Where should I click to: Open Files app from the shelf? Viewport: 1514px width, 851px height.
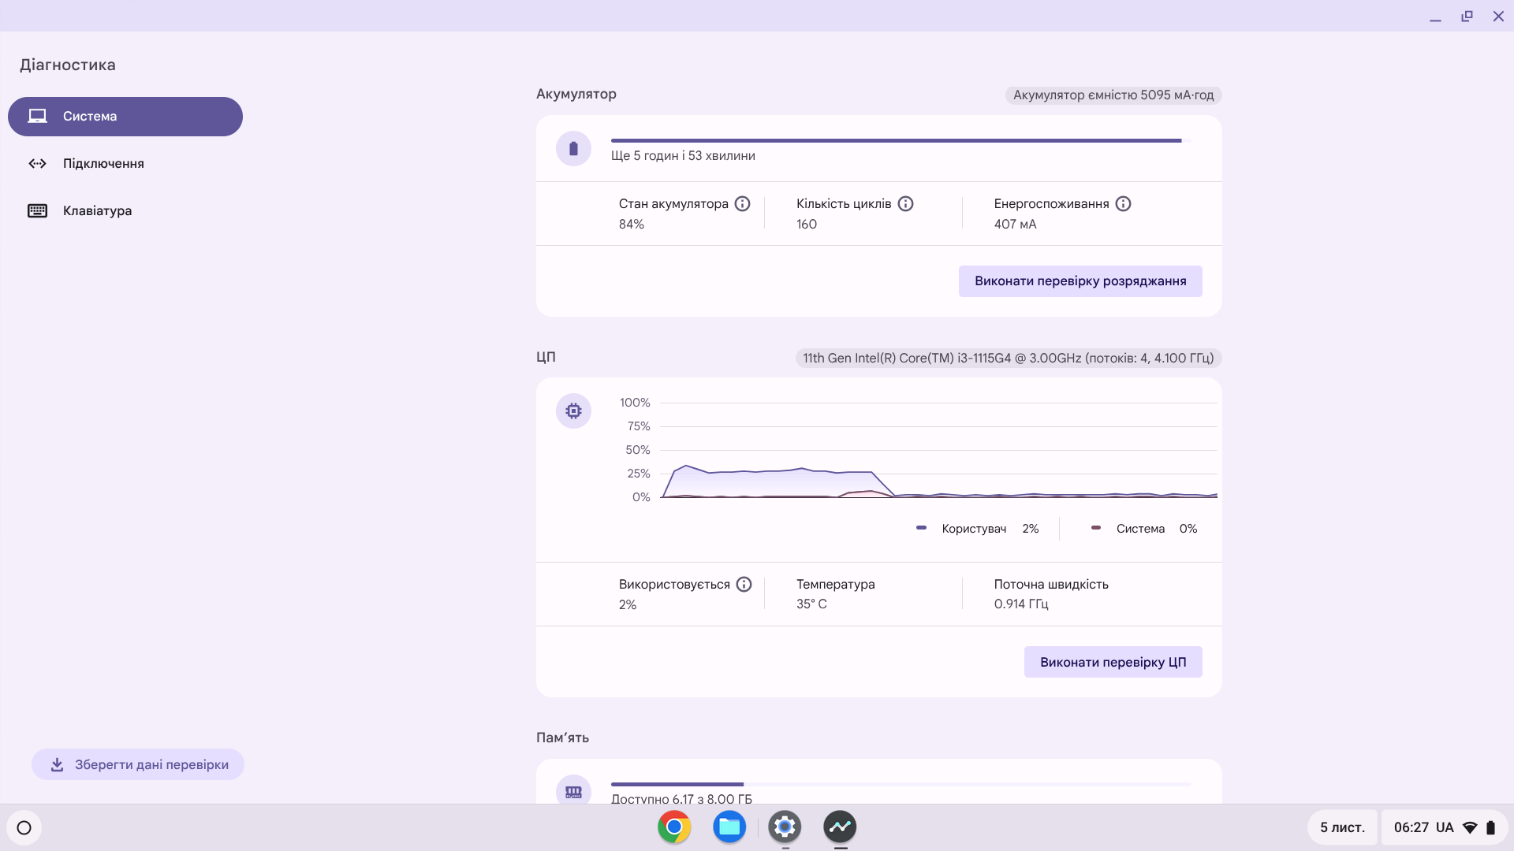click(729, 827)
